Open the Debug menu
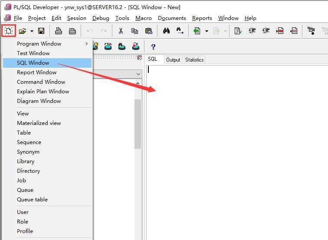This screenshot has height=240, width=328. (101, 18)
